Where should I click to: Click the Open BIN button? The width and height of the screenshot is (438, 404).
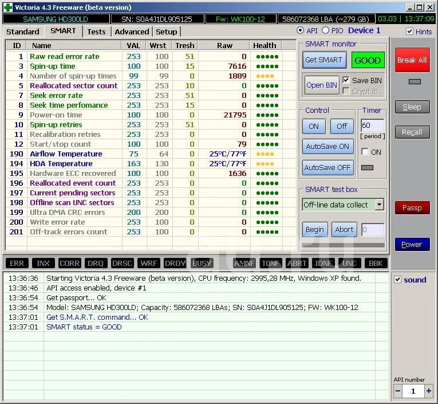[322, 85]
